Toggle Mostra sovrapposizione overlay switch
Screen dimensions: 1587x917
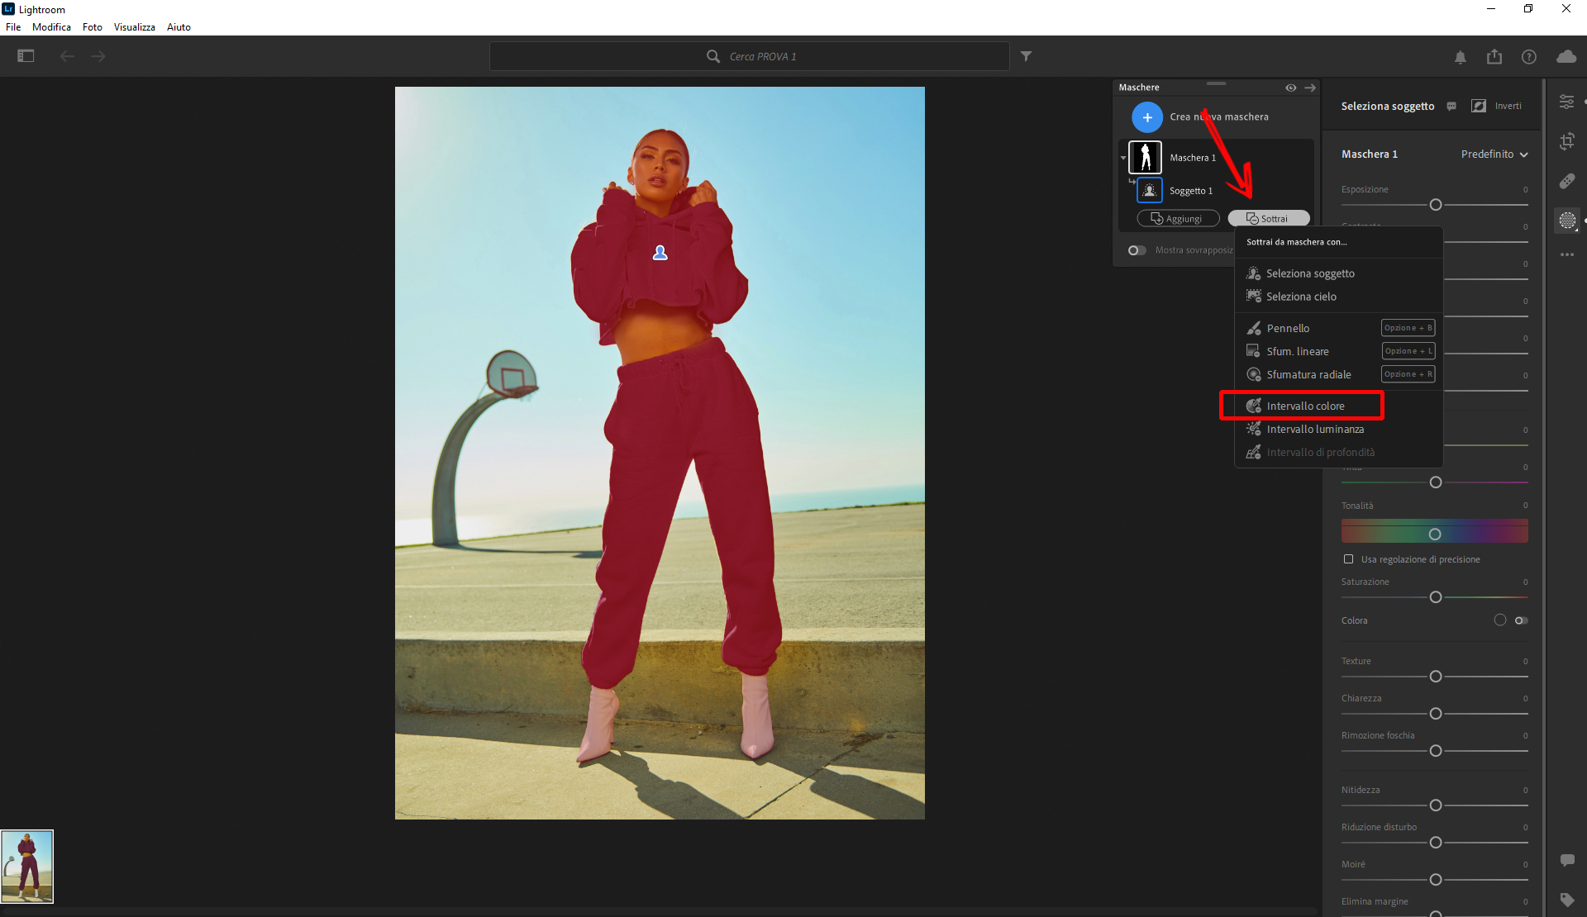[1137, 250]
